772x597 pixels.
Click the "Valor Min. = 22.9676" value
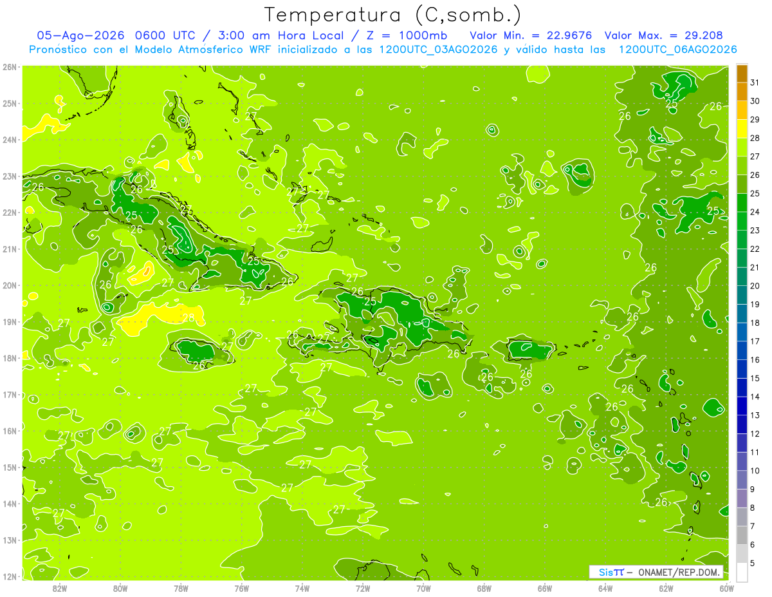[x=531, y=35]
